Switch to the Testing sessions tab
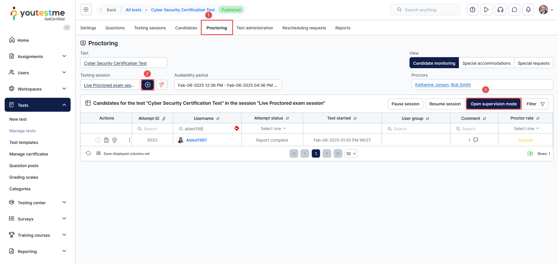Screen dimensions: 558x264 [x=150, y=28]
